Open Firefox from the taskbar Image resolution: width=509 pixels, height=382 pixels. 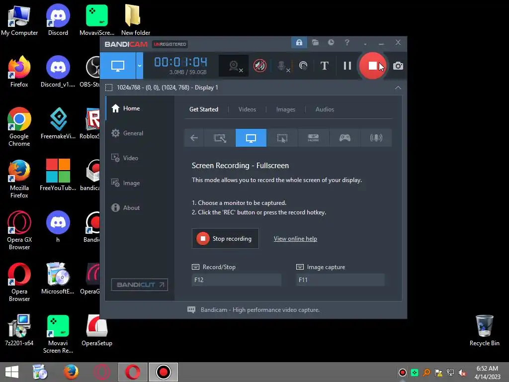pos(71,372)
